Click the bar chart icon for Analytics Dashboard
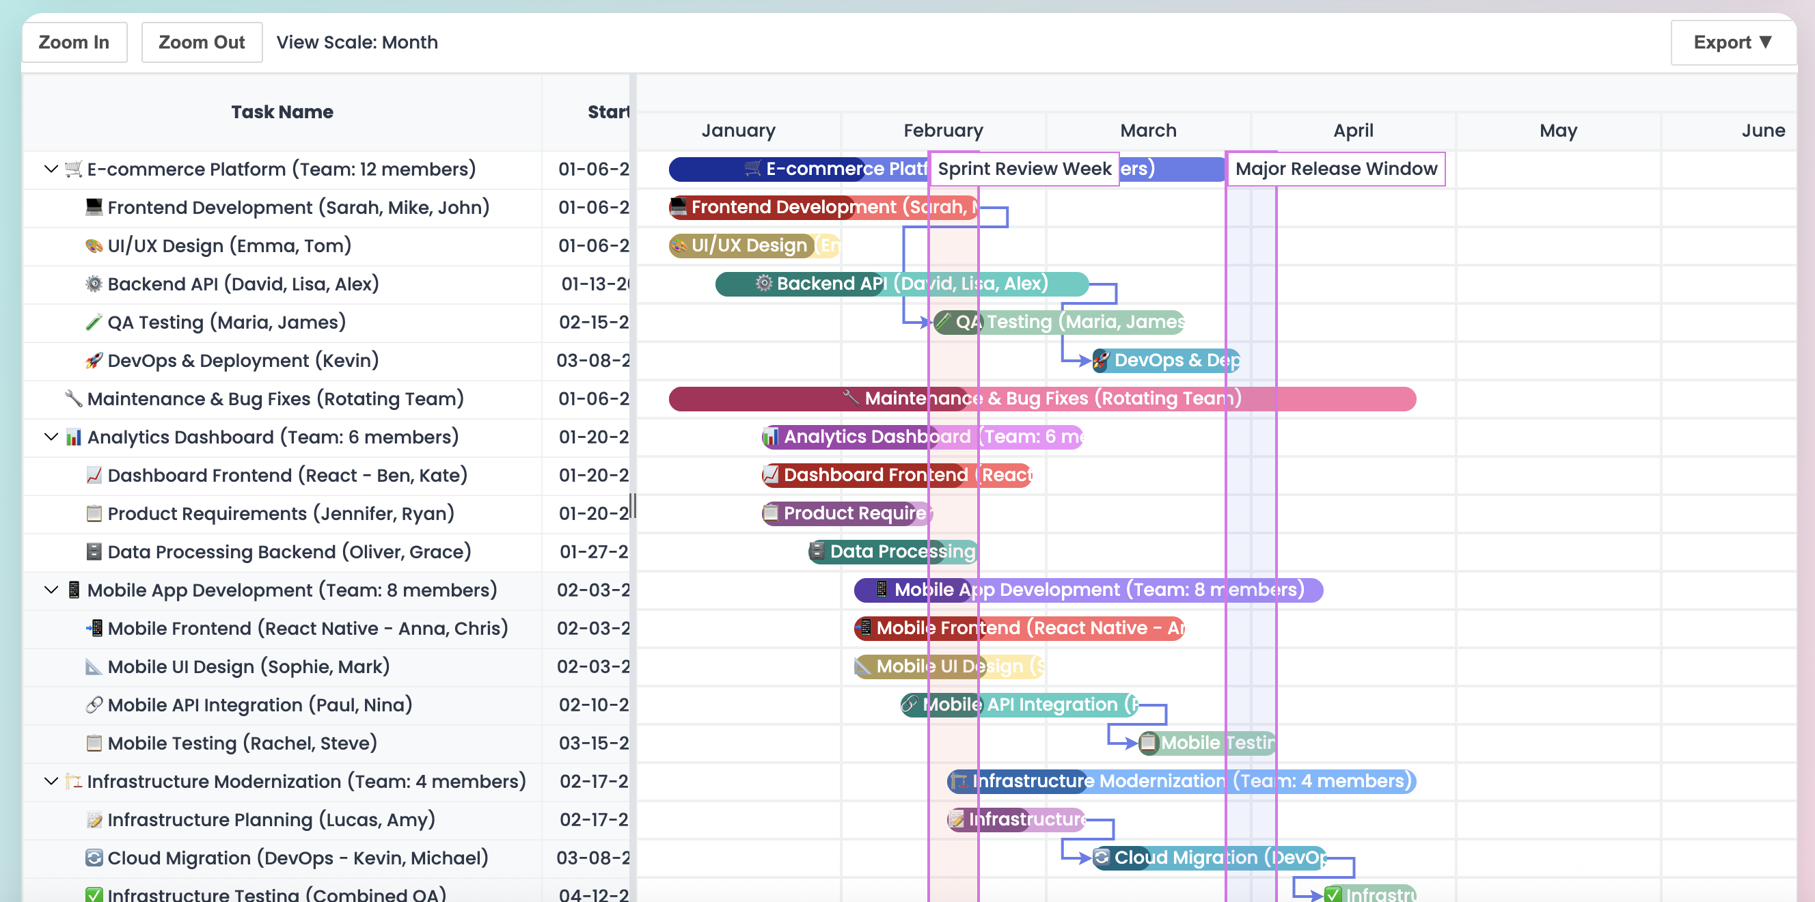This screenshot has width=1815, height=902. [x=73, y=437]
